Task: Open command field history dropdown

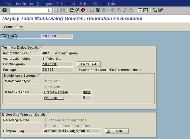Action: (49, 10)
